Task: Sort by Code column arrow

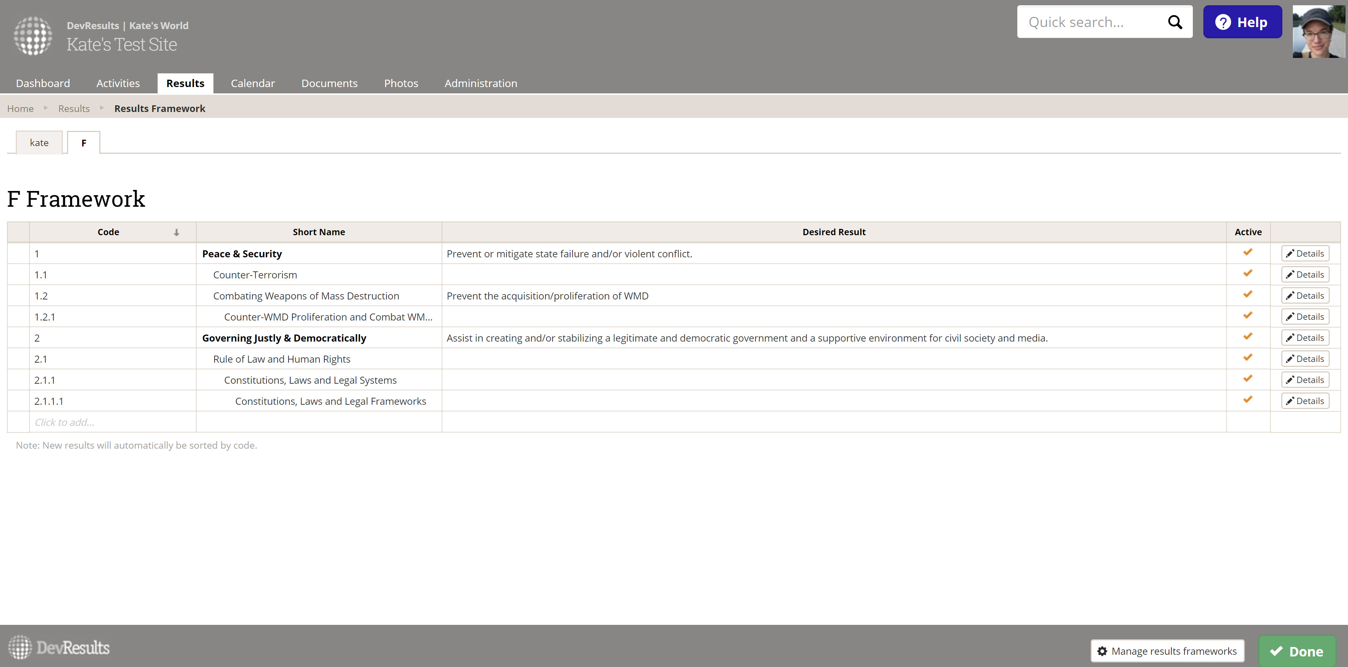Action: (x=176, y=232)
